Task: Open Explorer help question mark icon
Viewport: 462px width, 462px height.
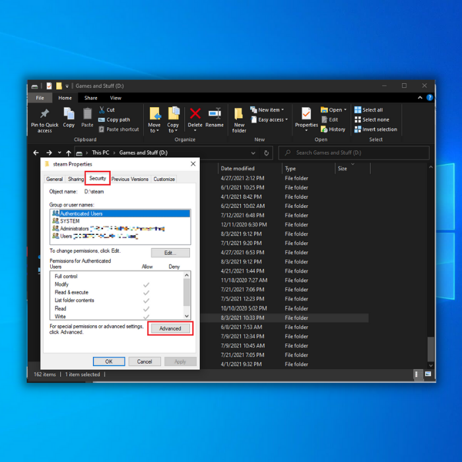Action: tap(429, 98)
